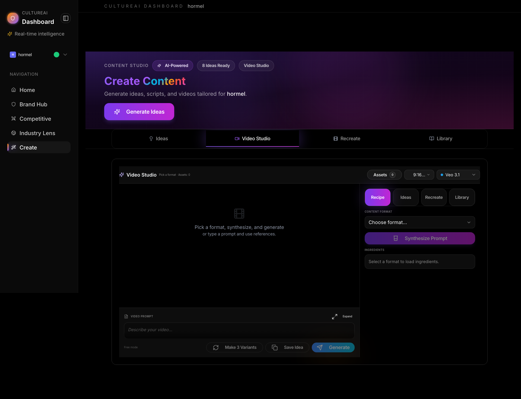The width and height of the screenshot is (521, 399).
Task: Click the Generate Ideas button
Action: pyautogui.click(x=139, y=111)
